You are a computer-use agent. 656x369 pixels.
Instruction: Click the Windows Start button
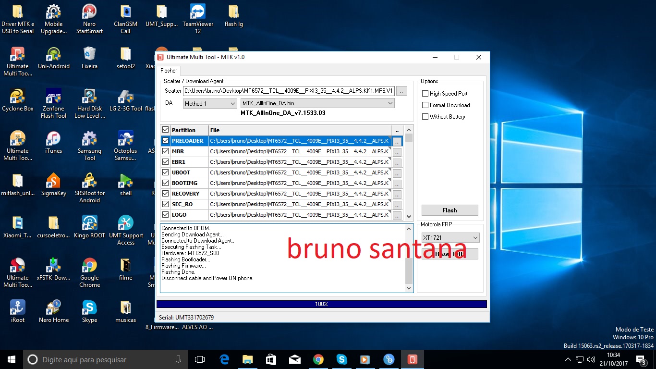[12, 359]
